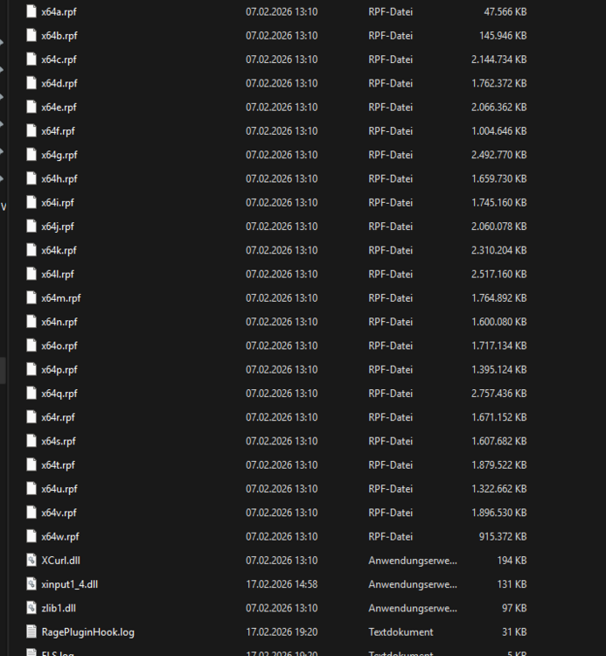Viewport: 606px width, 656px height.
Task: Click the 31 KB size cell
Action: [514, 632]
